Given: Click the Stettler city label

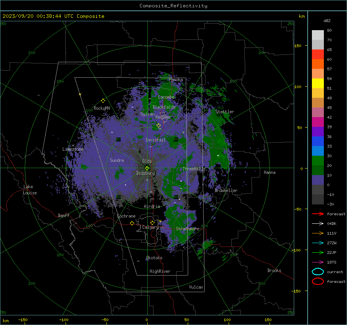Looking at the screenshot, I should click(225, 112).
